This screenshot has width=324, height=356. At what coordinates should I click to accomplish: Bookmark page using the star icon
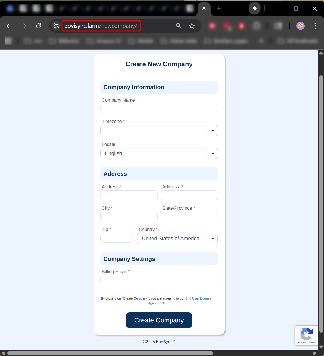tap(192, 26)
